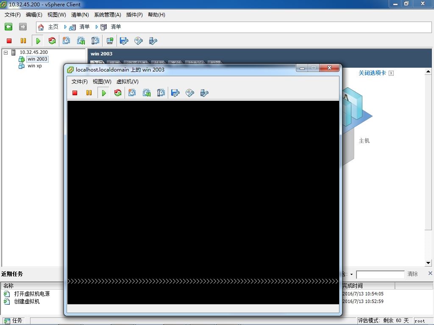Viewport: 434px width, 325px height.
Task: Open the console window's 视图(W) menu
Action: point(102,82)
